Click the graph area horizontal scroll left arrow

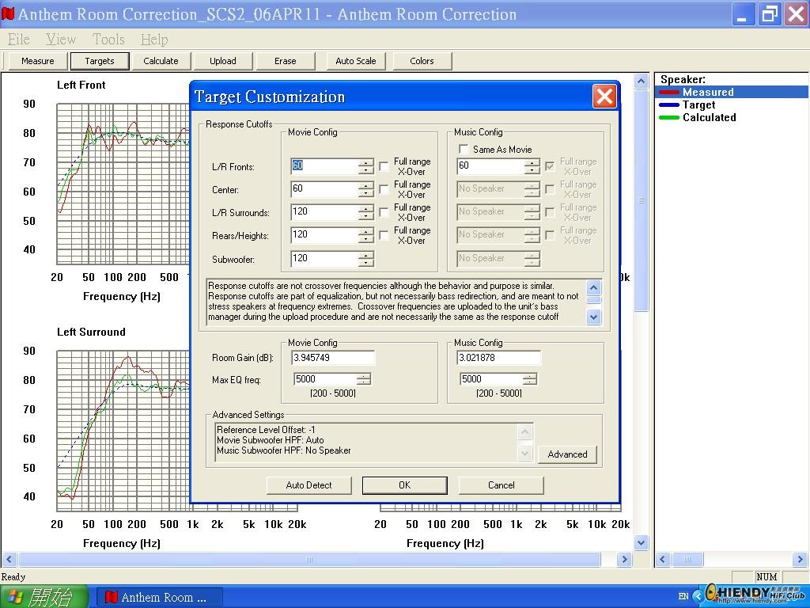9,560
